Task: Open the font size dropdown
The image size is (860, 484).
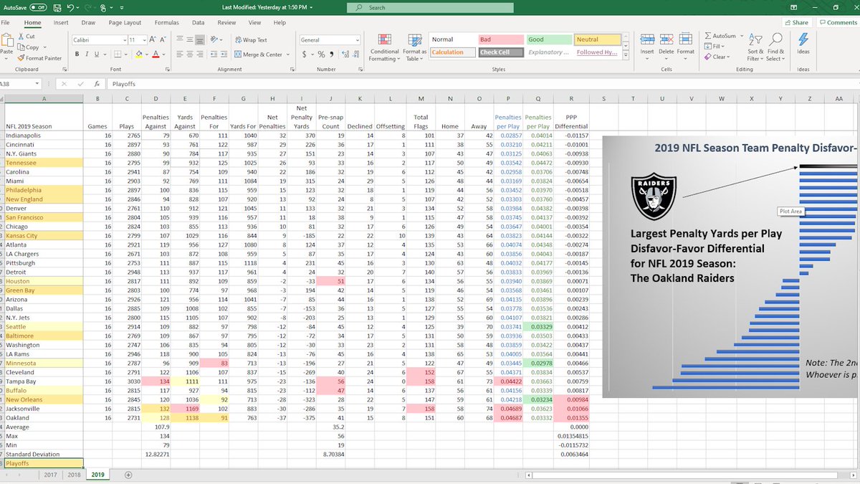Action: point(144,40)
